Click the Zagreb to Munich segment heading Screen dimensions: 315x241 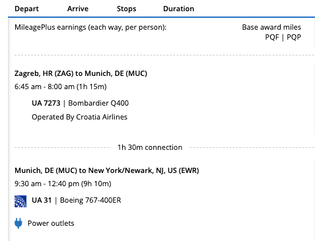tap(81, 73)
